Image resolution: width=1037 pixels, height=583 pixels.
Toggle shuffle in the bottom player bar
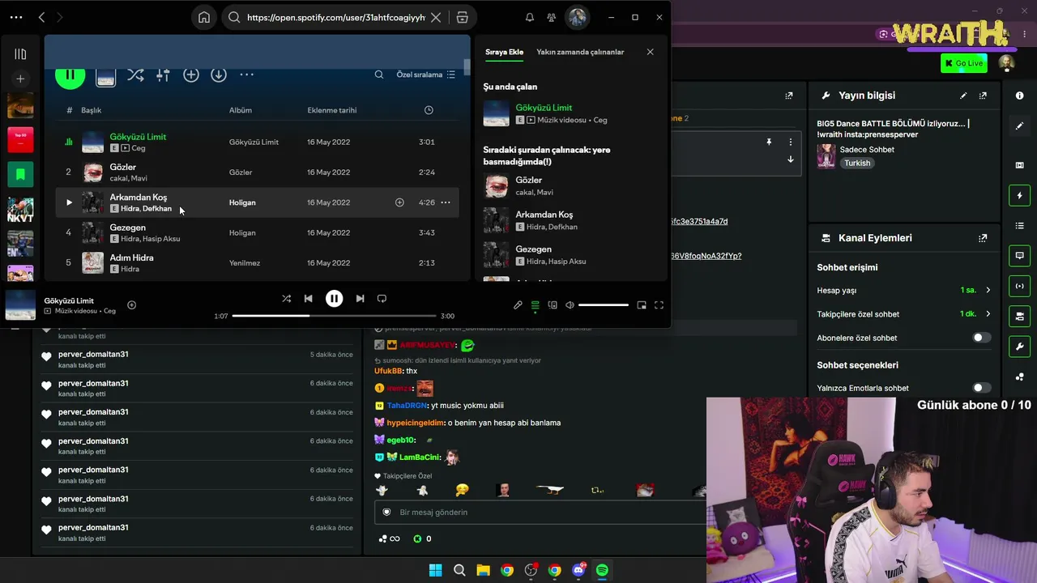tap(286, 299)
